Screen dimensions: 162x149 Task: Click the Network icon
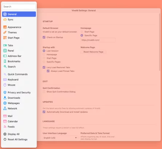5,108
